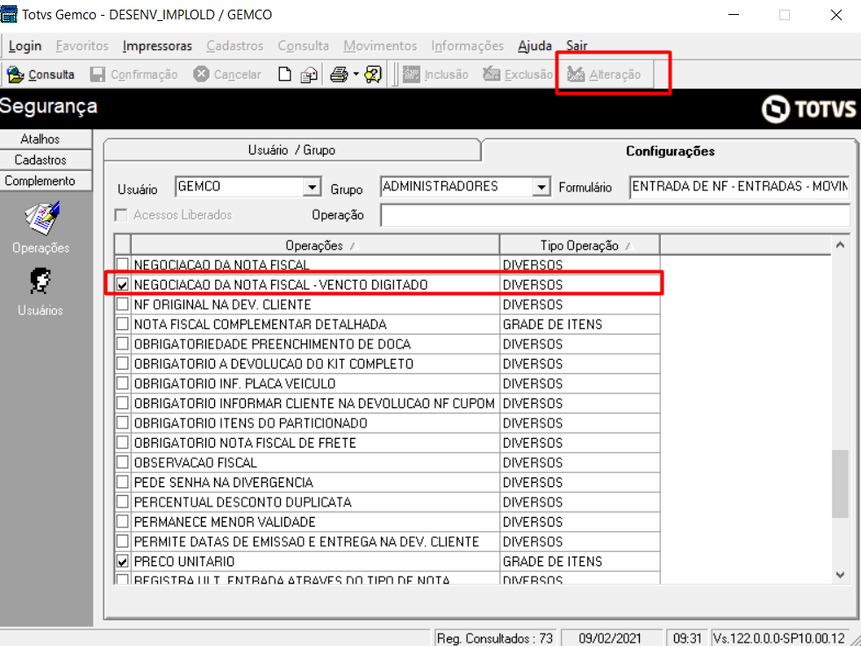Open the Movimentos menu
Screen dimensions: 861x646
(380, 46)
